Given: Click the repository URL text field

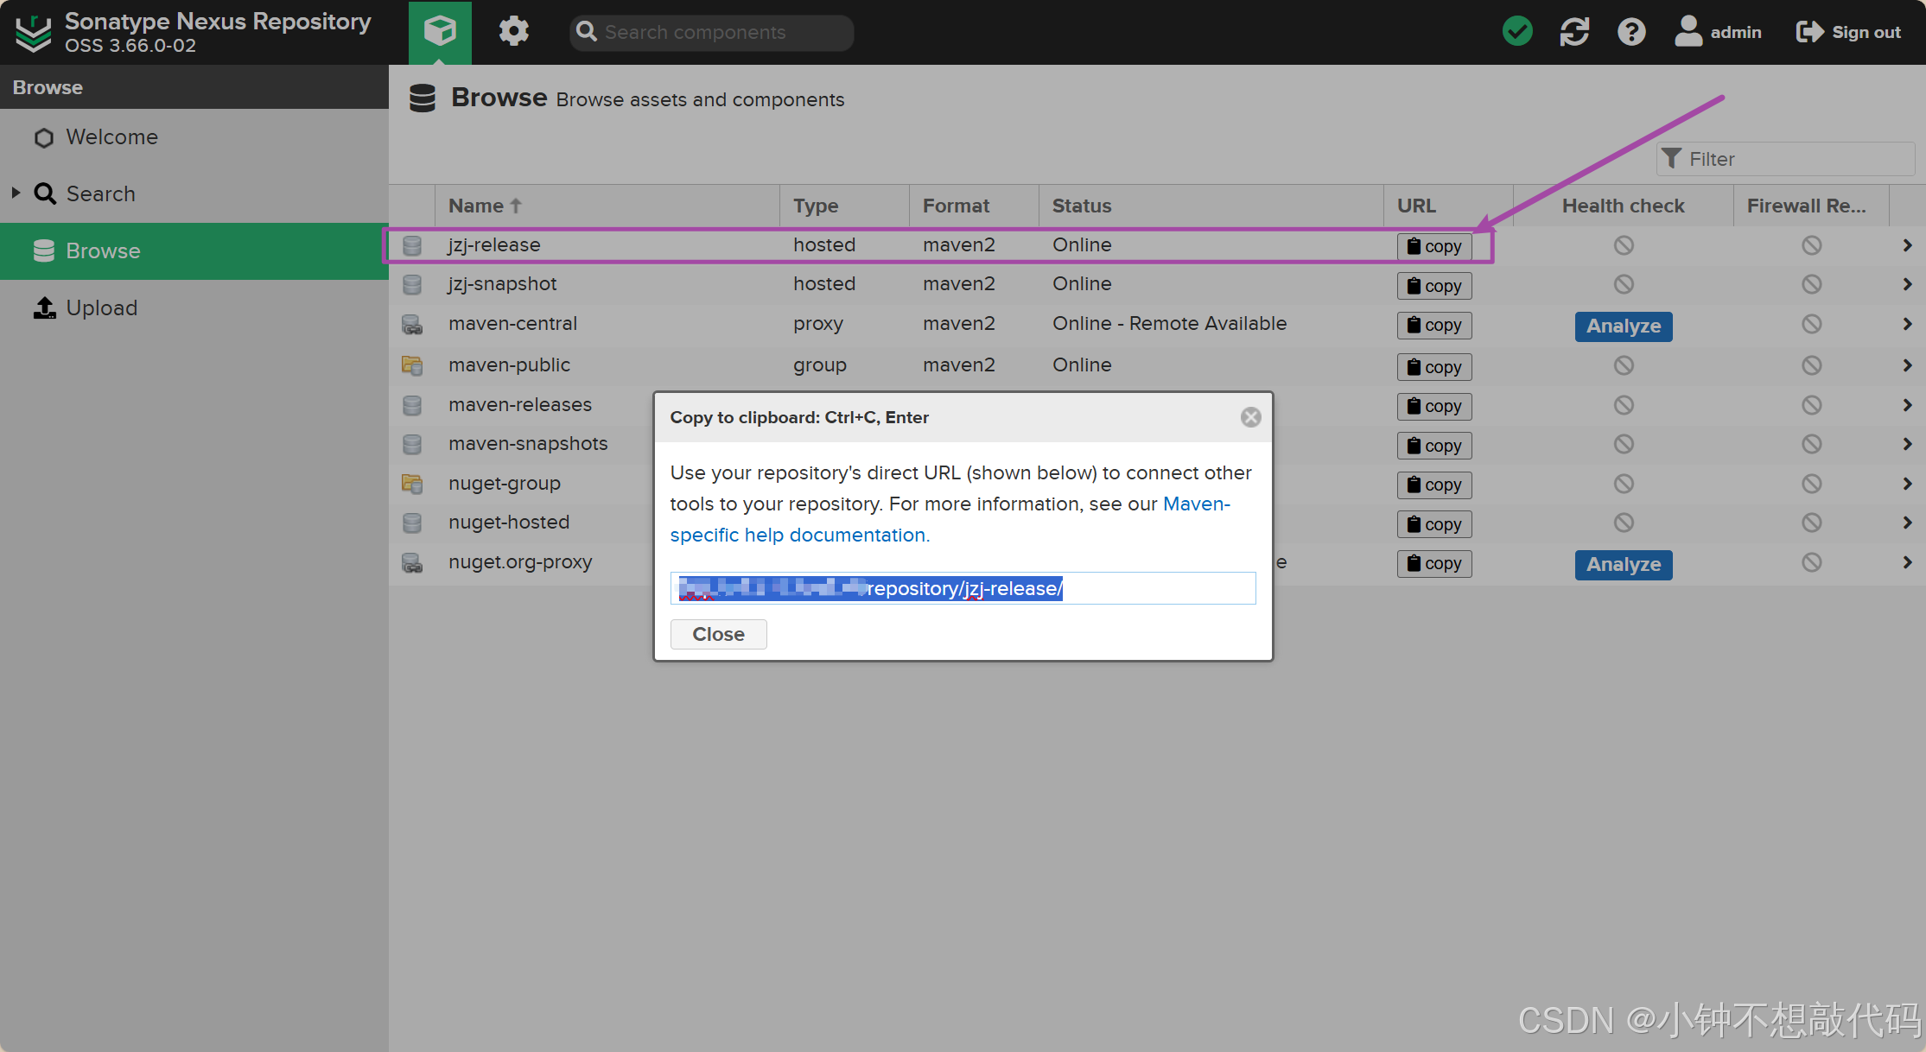Looking at the screenshot, I should pyautogui.click(x=963, y=588).
